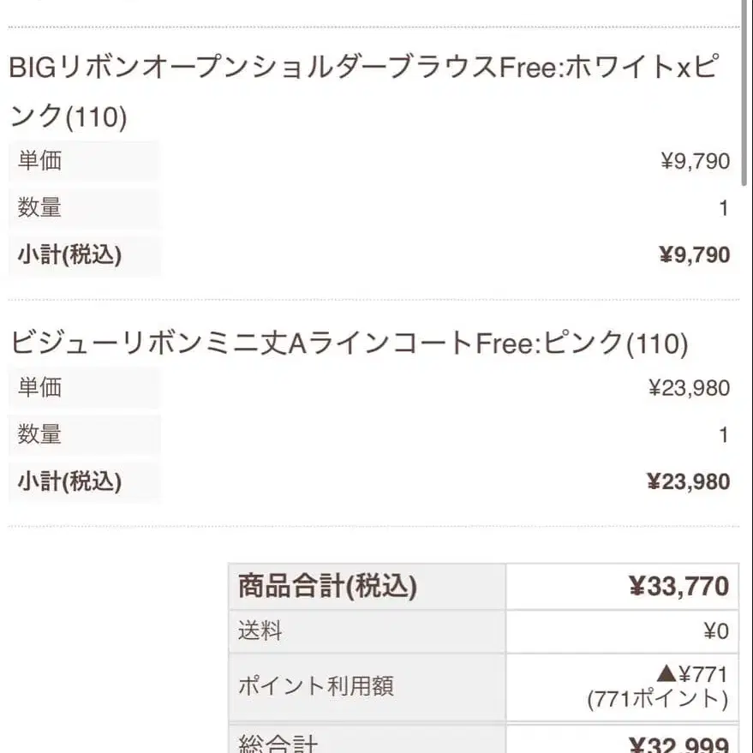This screenshot has height=753, width=753.
Task: Click the ポイント利用額 row label
Action: pos(315,685)
